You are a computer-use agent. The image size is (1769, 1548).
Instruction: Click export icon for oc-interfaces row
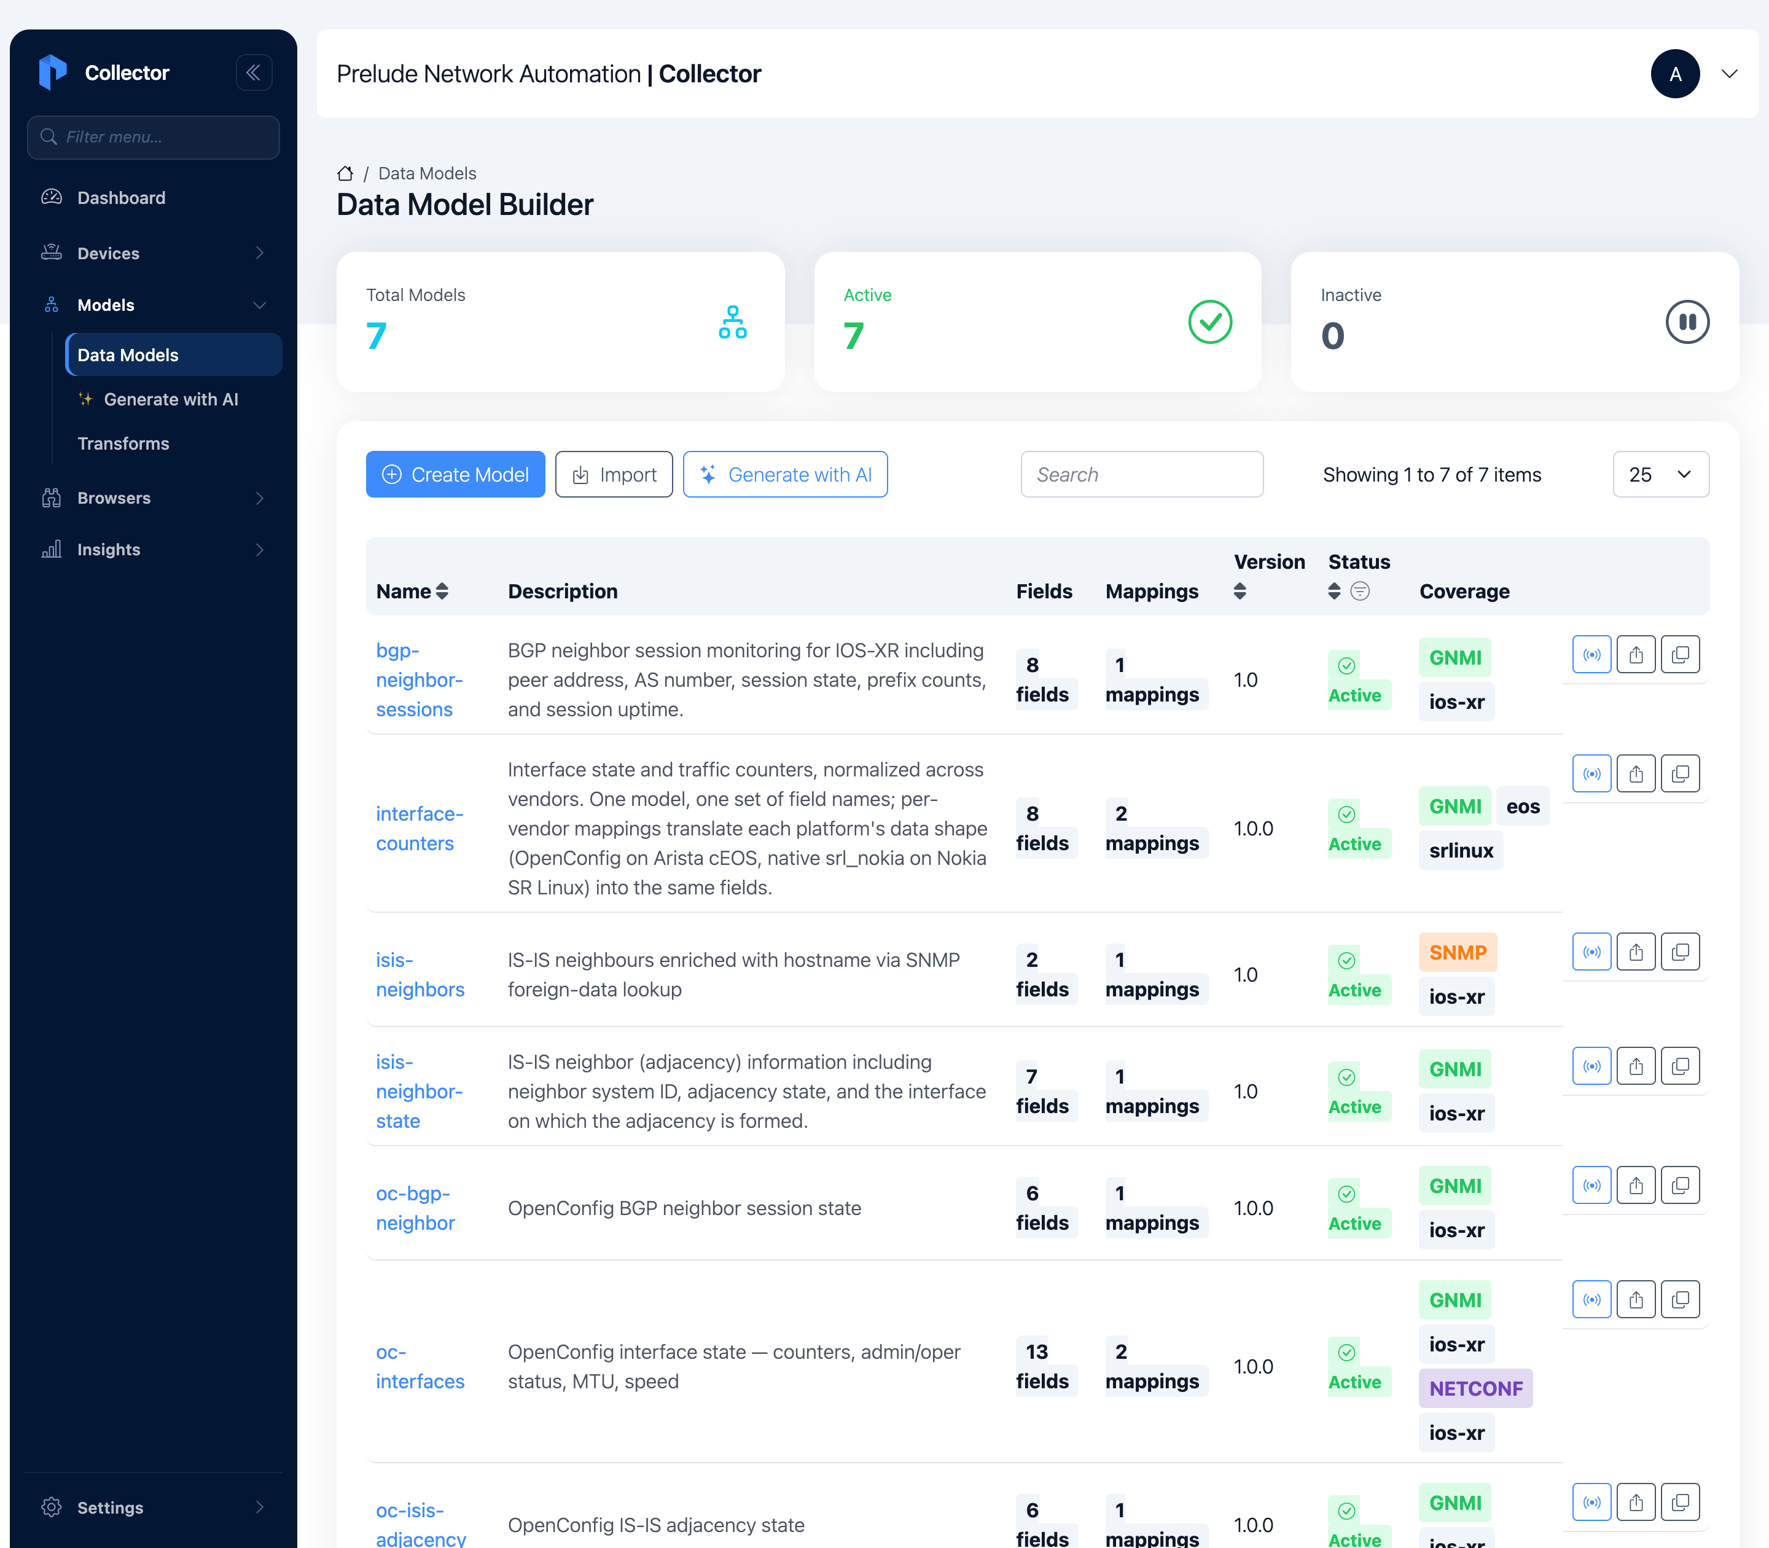coord(1636,1300)
